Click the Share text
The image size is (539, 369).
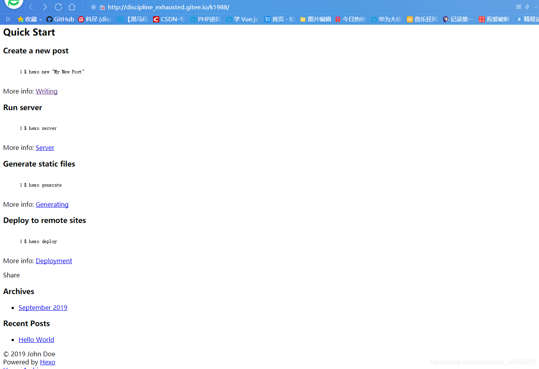pos(11,275)
